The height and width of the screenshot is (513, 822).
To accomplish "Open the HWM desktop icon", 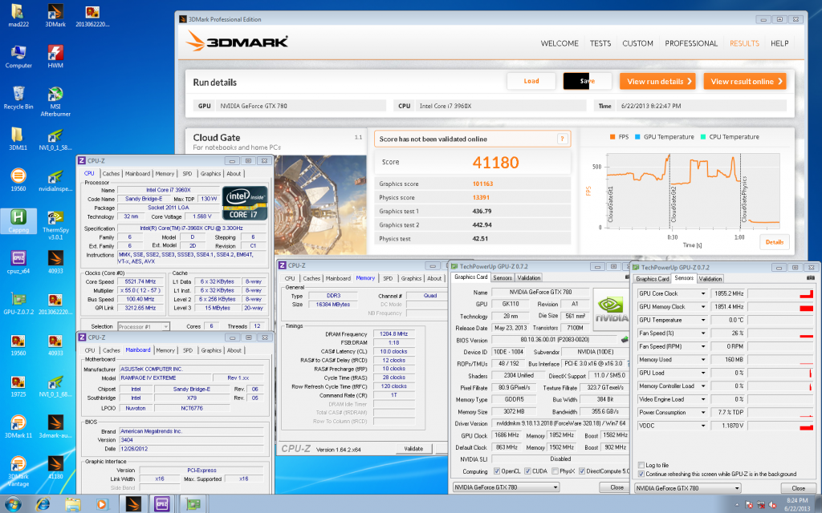I will [x=55, y=54].
